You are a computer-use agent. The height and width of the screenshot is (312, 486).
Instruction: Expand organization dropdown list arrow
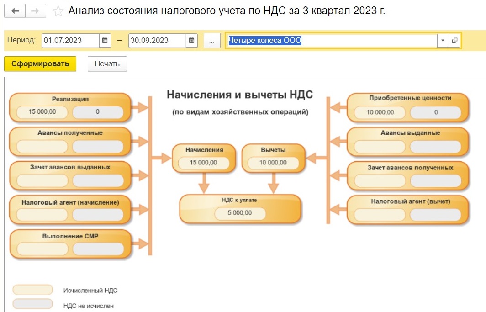(443, 40)
